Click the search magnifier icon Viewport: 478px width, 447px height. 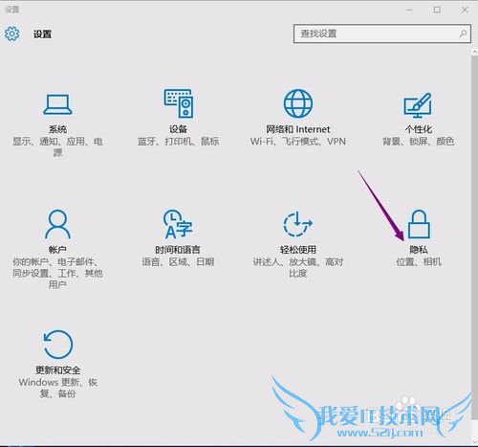[463, 34]
